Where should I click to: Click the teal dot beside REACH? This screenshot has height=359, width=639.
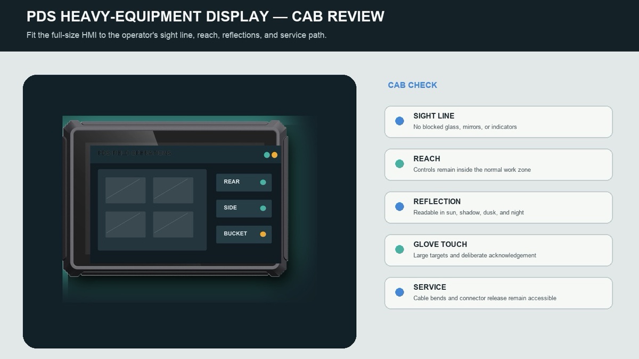399,164
